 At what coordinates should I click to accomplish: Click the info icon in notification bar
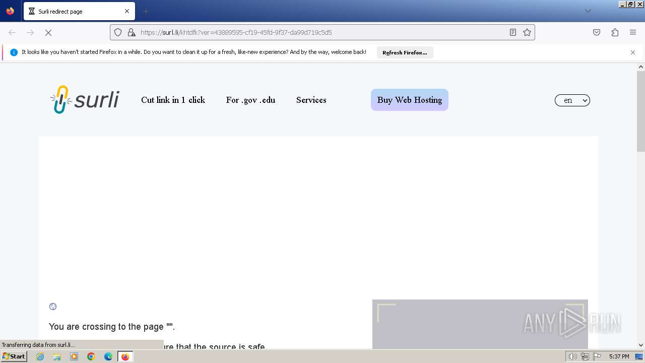point(14,52)
